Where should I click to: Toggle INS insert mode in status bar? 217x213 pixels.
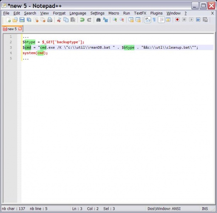click(205, 209)
